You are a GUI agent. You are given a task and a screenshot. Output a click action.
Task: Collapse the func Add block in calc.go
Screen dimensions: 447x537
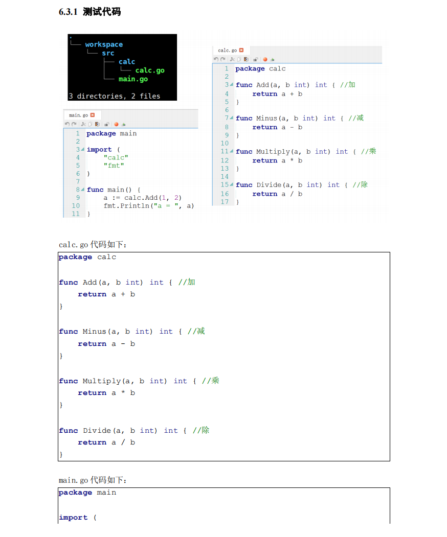tap(231, 85)
